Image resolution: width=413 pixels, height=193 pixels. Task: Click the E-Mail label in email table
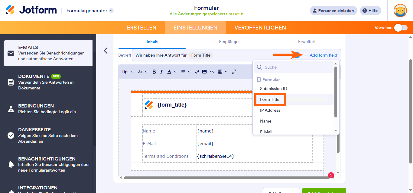[149, 144]
